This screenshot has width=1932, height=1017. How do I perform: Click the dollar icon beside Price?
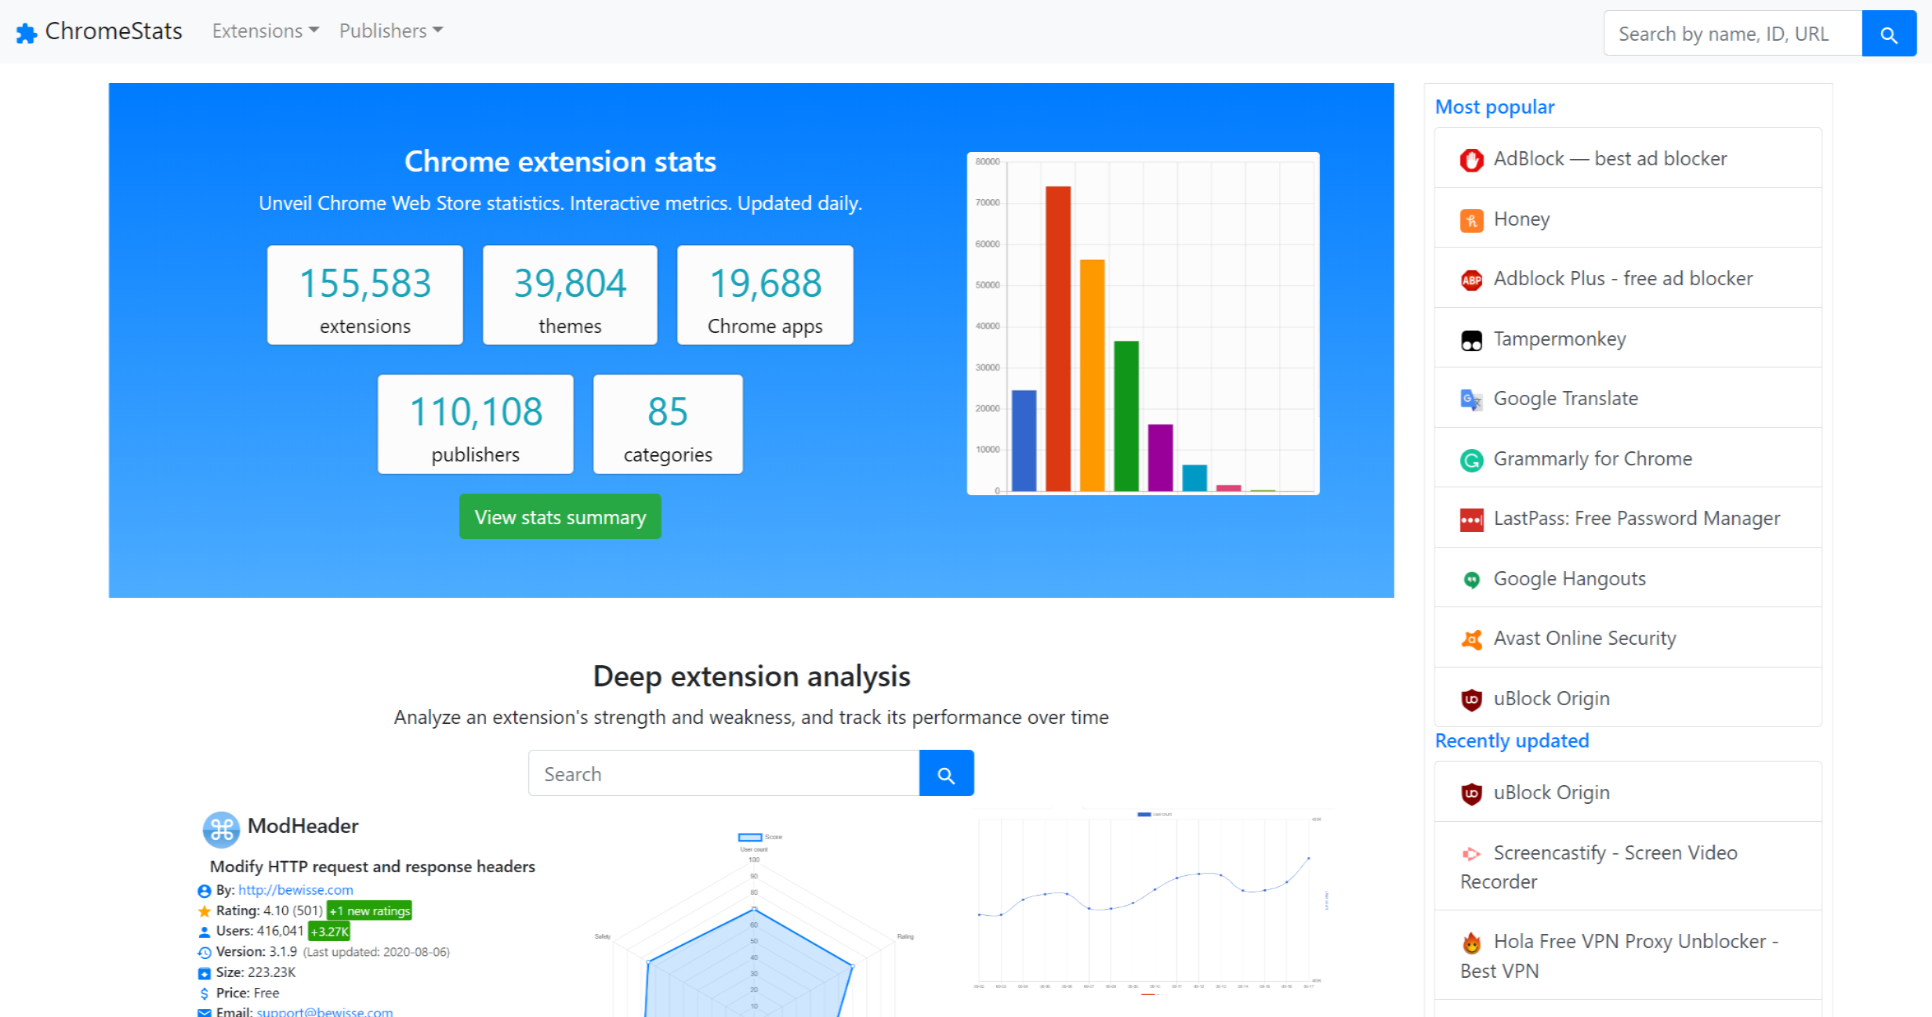204,993
